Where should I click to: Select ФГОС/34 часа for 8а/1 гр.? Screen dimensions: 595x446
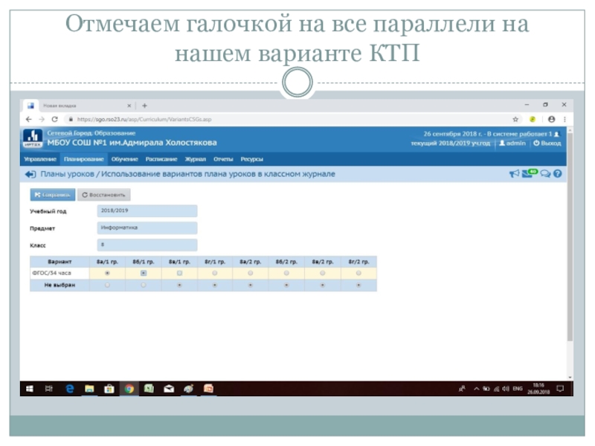(108, 273)
